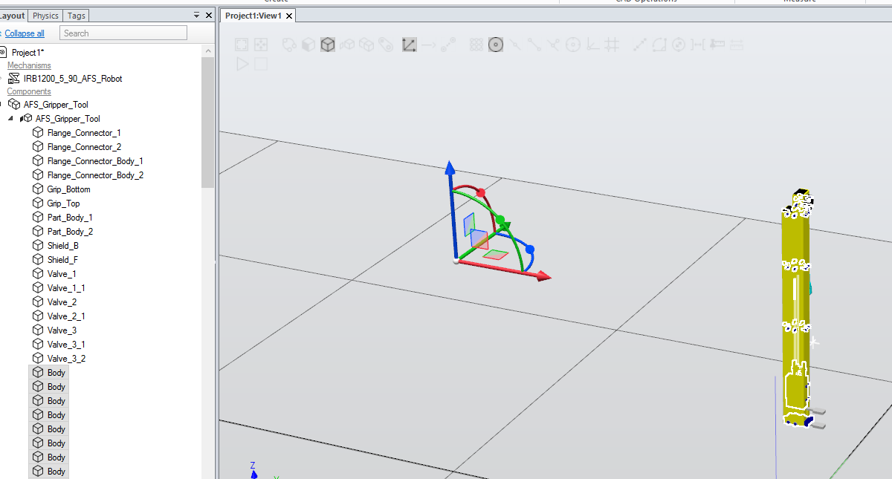Select the Project1* root node
The height and width of the screenshot is (479, 892).
(28, 53)
